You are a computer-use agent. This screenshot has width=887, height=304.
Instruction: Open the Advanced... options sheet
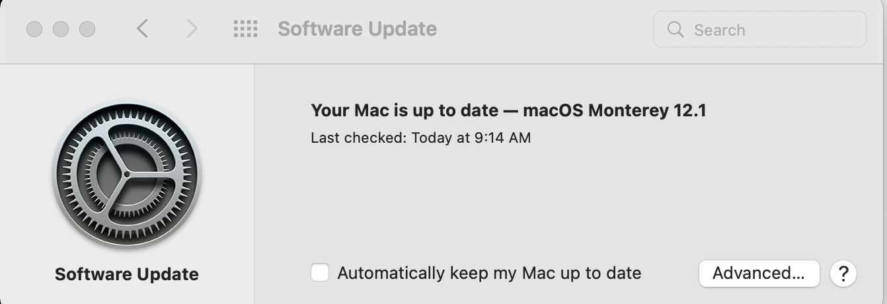tap(759, 273)
